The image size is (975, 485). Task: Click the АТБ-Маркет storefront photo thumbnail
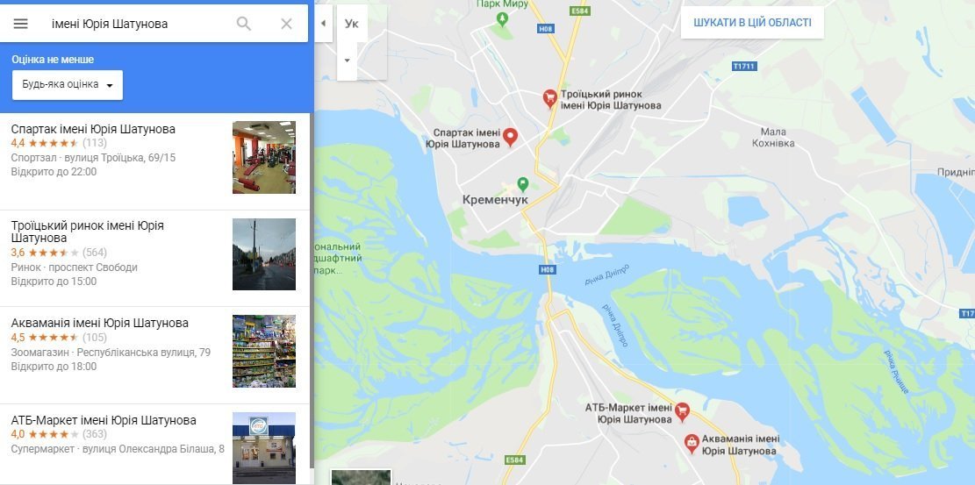click(x=263, y=447)
